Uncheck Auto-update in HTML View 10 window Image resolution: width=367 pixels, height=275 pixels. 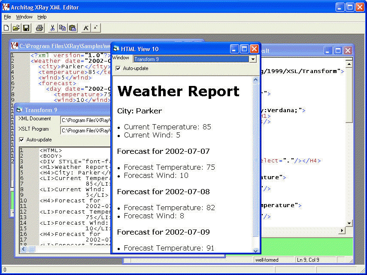pos(118,68)
